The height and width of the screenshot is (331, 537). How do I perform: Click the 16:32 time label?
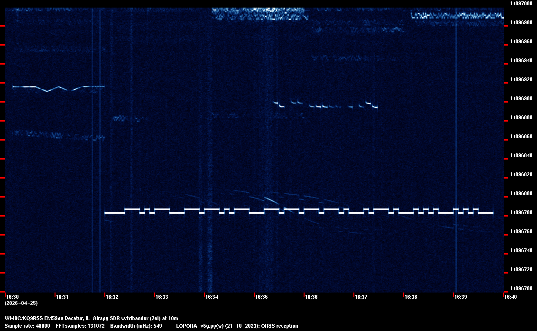coord(112,297)
